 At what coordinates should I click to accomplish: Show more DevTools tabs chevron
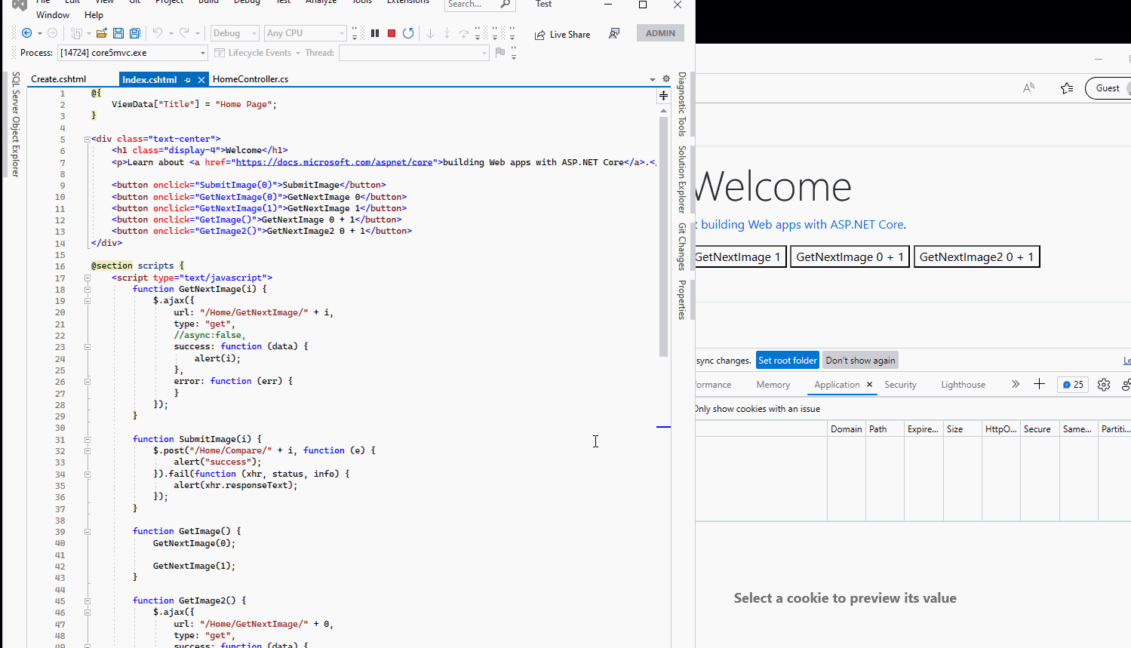(1016, 384)
